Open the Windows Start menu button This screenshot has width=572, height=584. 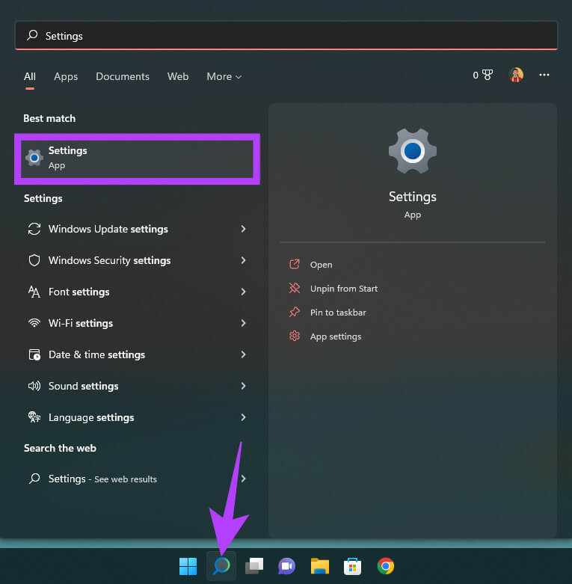click(188, 566)
